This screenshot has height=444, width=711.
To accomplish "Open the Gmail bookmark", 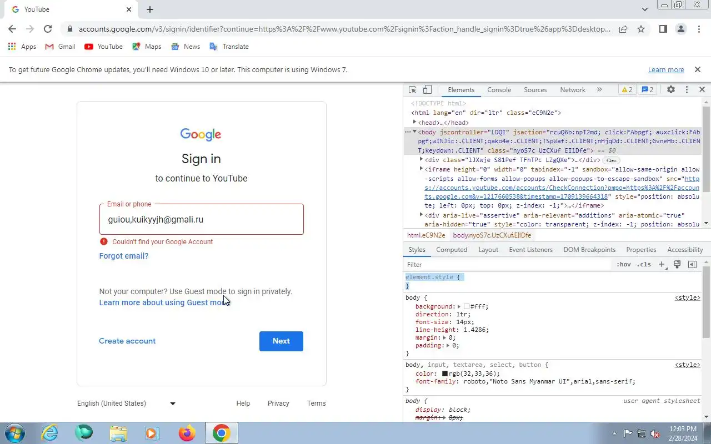I will (x=60, y=47).
